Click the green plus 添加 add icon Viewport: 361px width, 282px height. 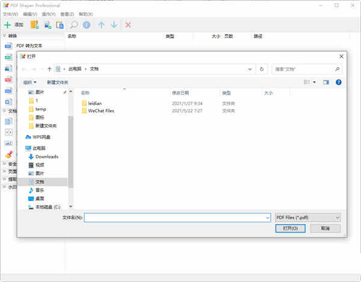coord(7,25)
